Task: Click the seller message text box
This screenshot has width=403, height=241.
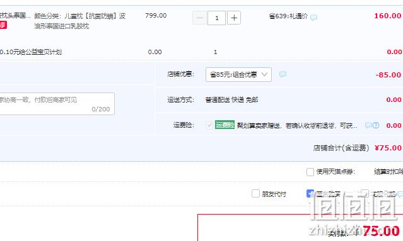Action: tap(57, 104)
